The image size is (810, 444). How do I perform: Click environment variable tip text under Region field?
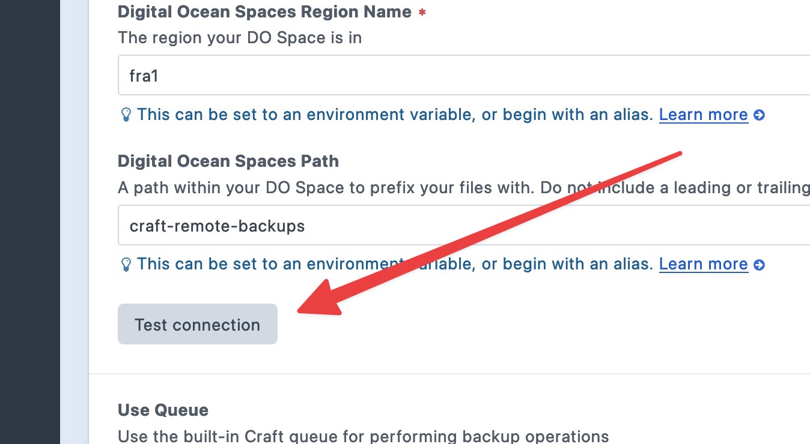[x=395, y=115]
